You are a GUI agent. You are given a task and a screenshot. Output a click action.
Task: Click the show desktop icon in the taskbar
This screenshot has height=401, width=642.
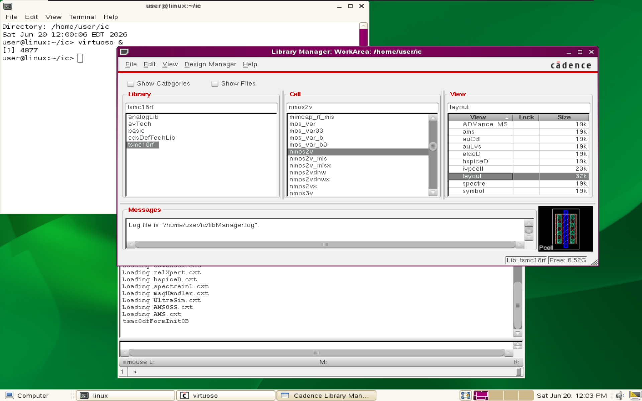tap(465, 395)
